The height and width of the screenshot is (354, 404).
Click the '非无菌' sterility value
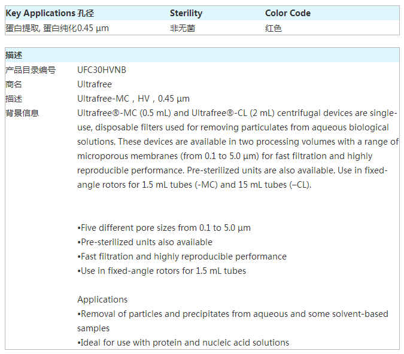[183, 28]
